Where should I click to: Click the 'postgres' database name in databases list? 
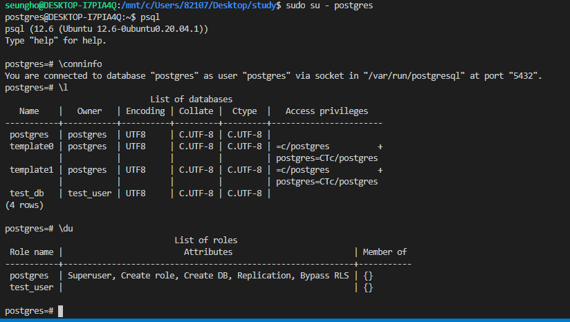[x=29, y=134]
